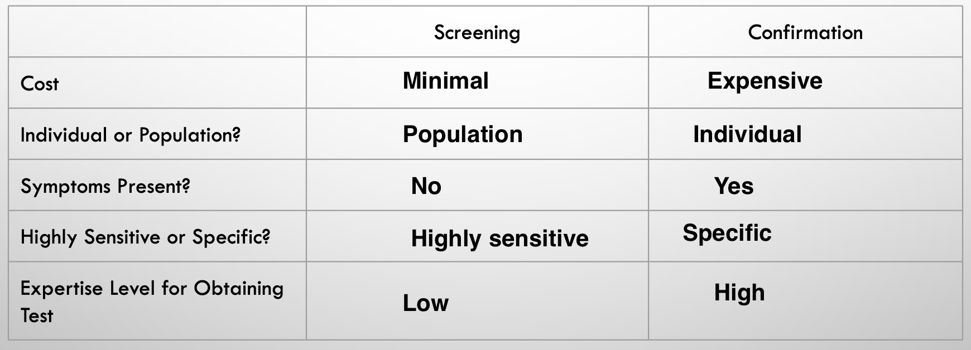Click the Screening column header

477,32
